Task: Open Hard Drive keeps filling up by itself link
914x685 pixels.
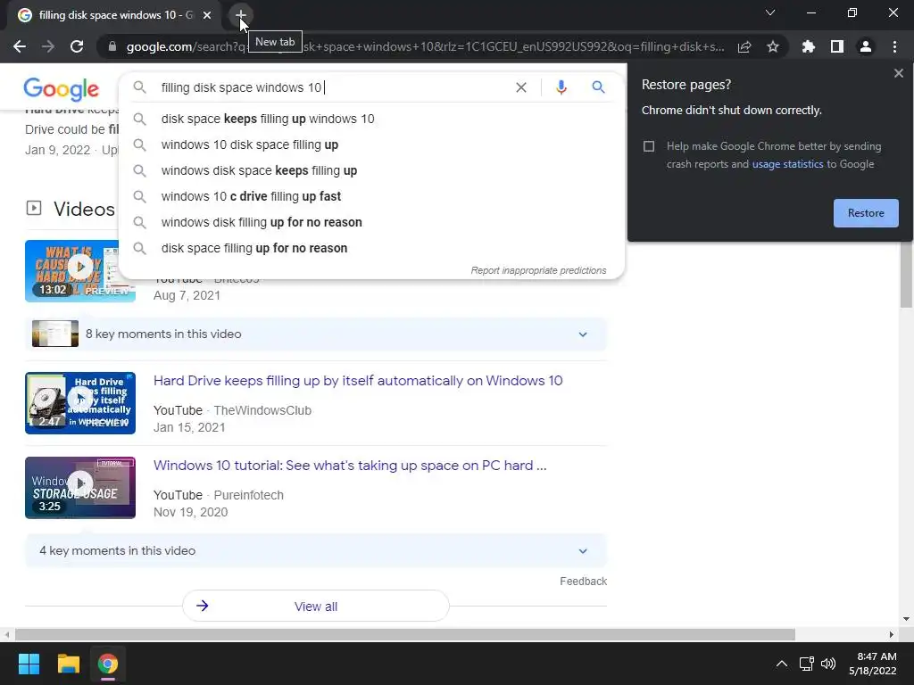Action: [x=358, y=381]
